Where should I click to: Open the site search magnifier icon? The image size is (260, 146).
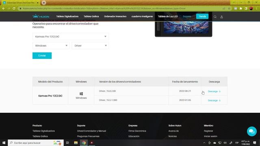(x=215, y=17)
